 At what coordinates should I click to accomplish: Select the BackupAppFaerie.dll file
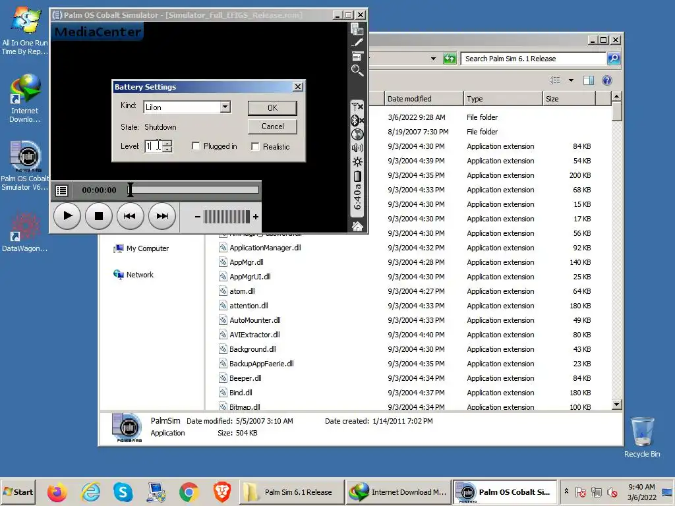pyautogui.click(x=261, y=364)
